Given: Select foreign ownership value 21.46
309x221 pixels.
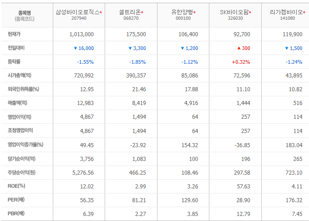Looking at the screenshot, I should 139,89.
